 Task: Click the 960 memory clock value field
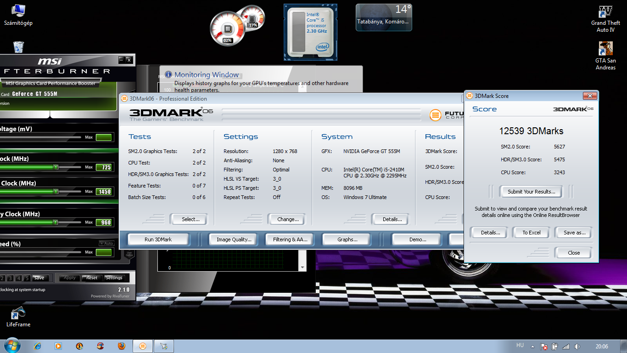point(104,222)
